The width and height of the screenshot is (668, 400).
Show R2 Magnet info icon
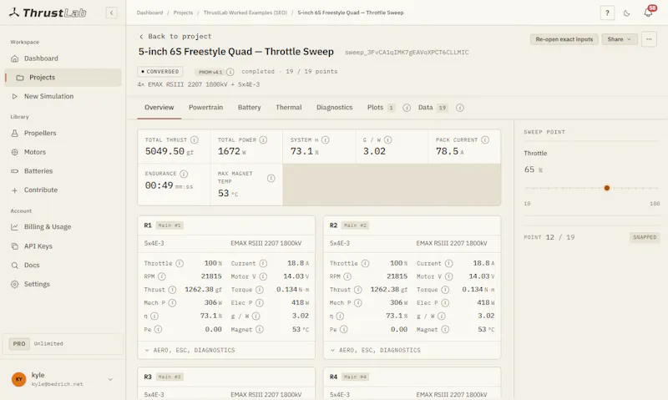445,329
